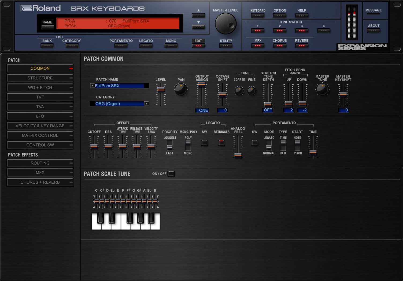Select the MFX tone switch icon
The width and height of the screenshot is (403, 281).
tap(257, 45)
